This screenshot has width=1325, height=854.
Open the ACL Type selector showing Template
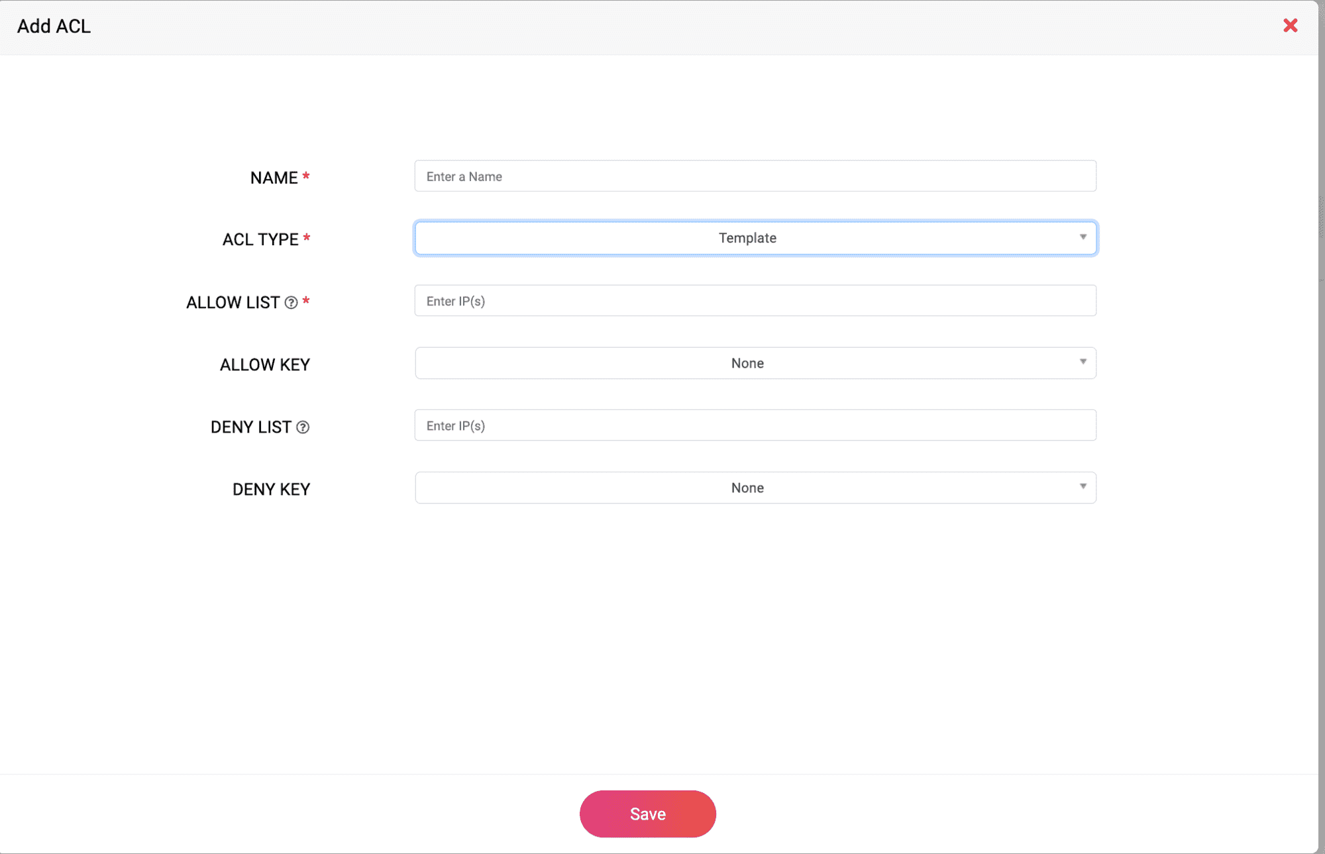click(x=747, y=238)
